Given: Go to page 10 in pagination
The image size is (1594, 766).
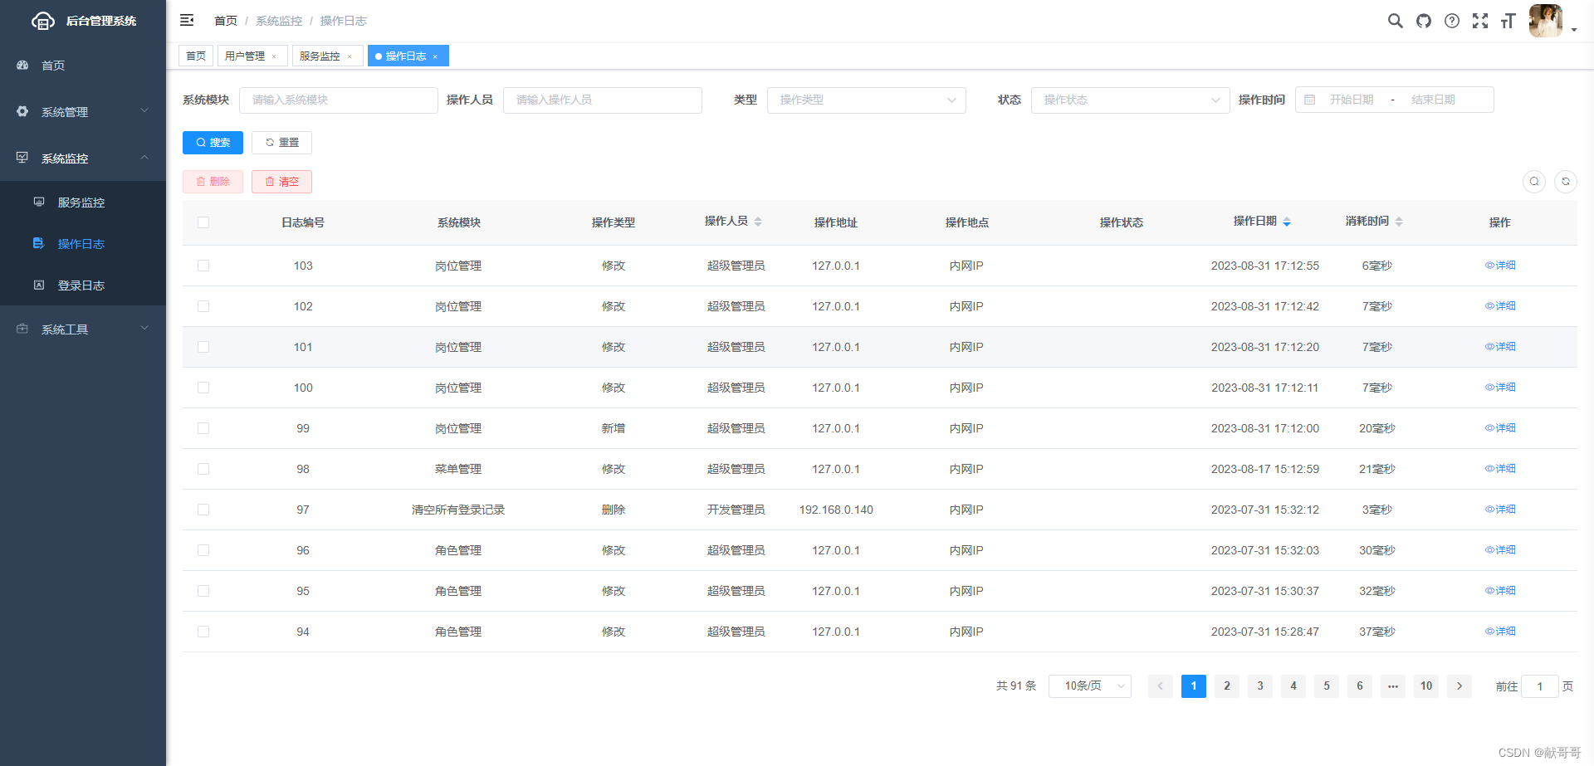Looking at the screenshot, I should tap(1425, 686).
